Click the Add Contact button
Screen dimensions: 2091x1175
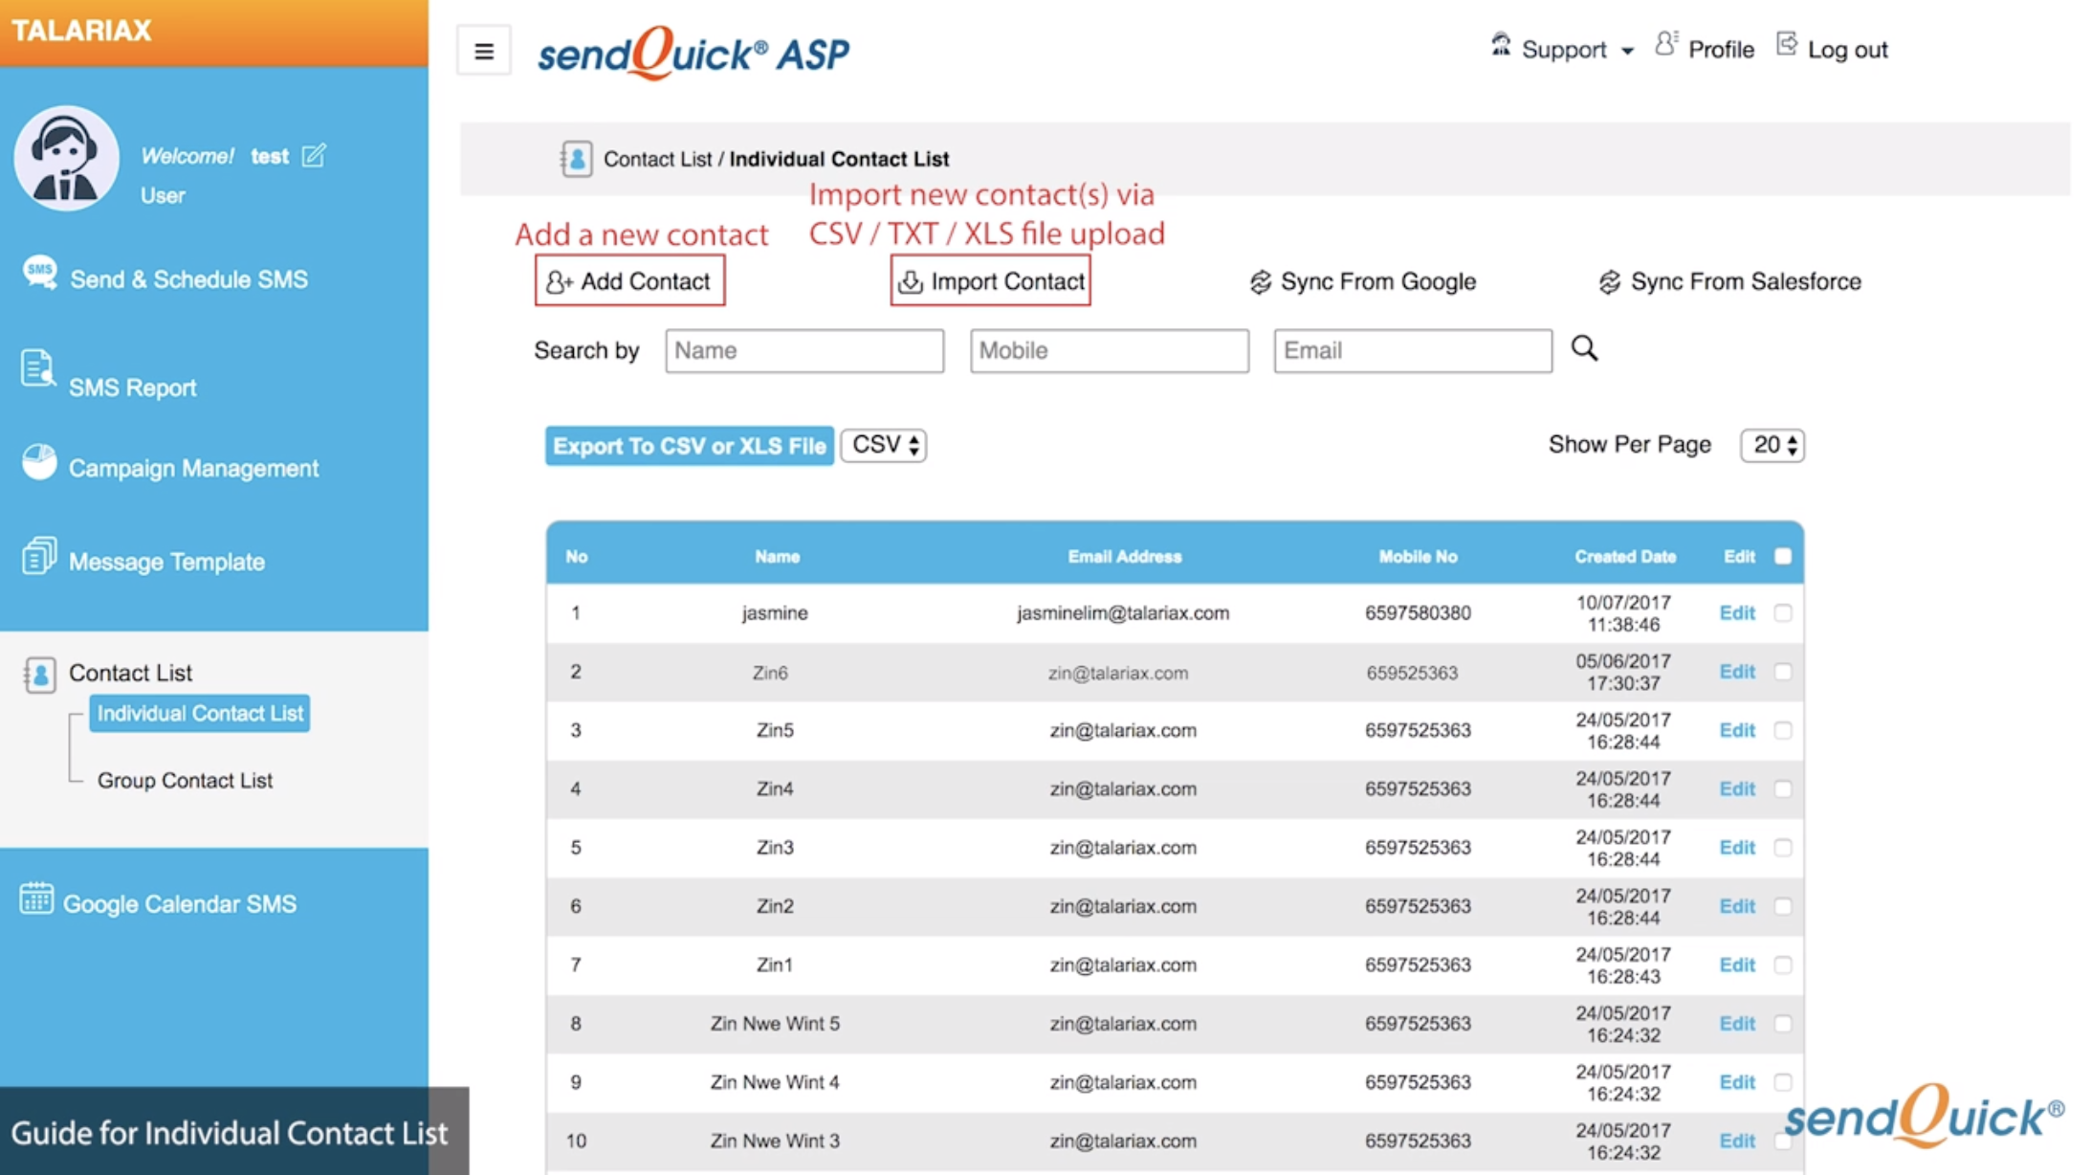tap(629, 280)
